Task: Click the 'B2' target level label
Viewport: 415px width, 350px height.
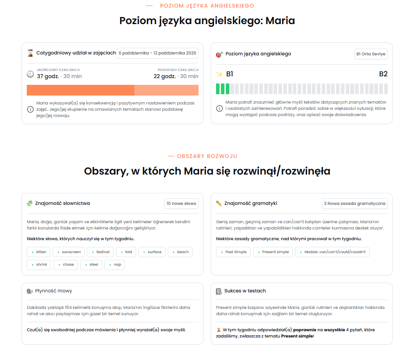Action: [x=383, y=74]
